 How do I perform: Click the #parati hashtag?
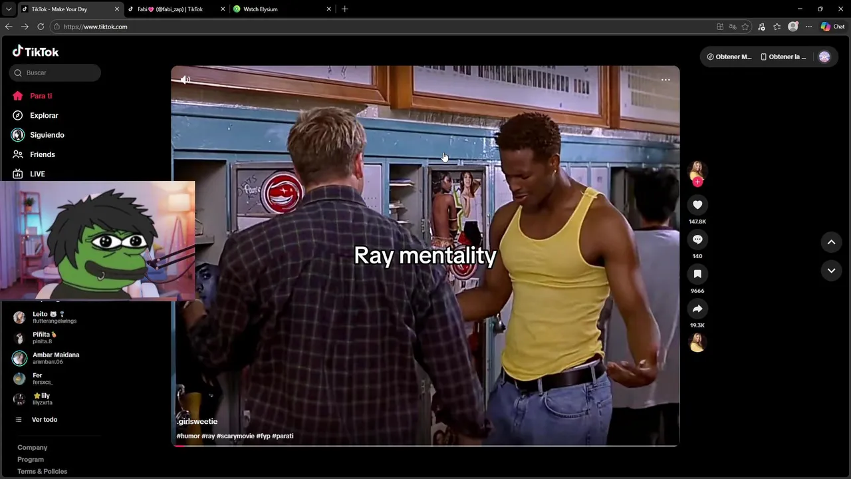click(283, 436)
